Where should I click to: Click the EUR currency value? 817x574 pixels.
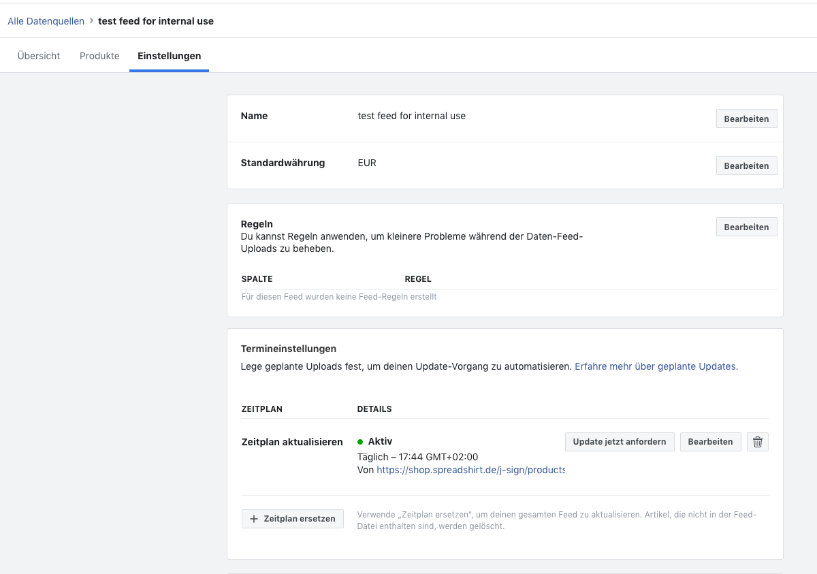[367, 163]
